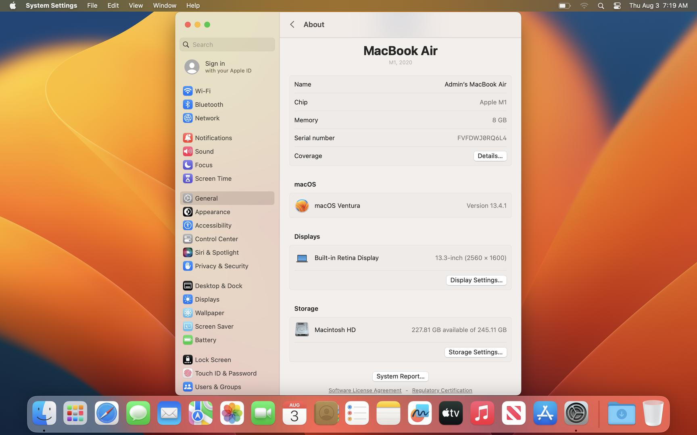
Task: Open the System Settings menu
Action: pyautogui.click(x=51, y=6)
